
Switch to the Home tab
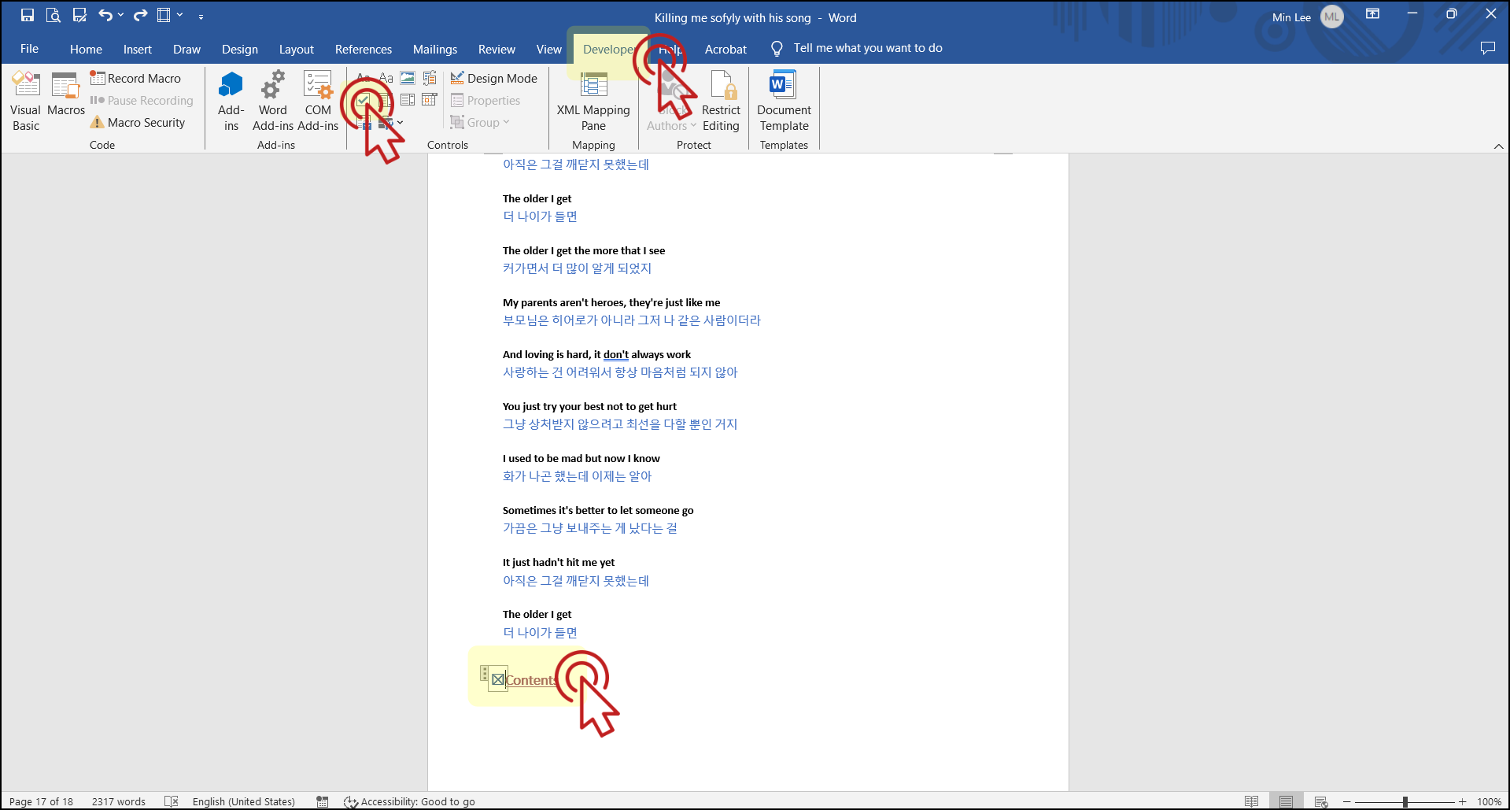click(86, 49)
